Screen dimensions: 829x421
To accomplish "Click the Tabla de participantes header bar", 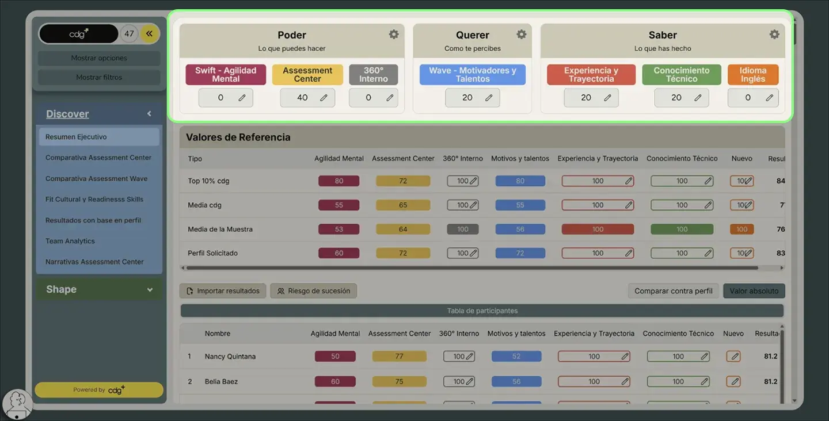I will pyautogui.click(x=482, y=311).
